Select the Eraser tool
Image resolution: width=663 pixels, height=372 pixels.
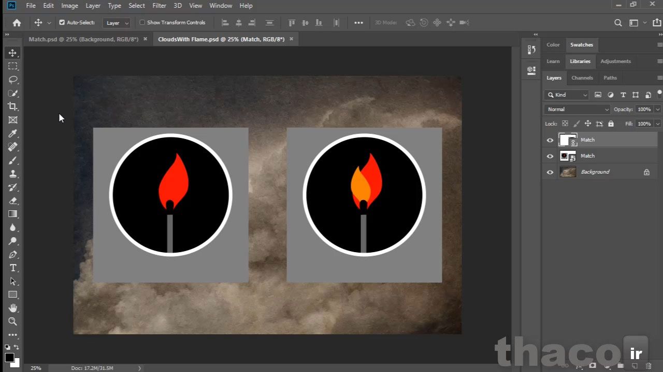click(x=13, y=200)
